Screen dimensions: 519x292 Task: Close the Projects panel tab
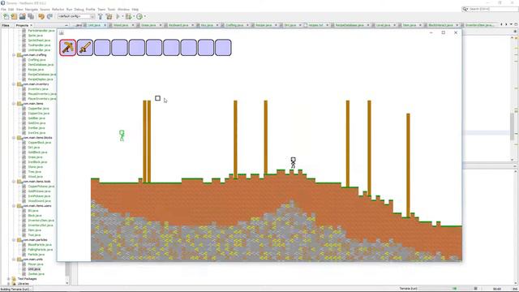pos(32,25)
